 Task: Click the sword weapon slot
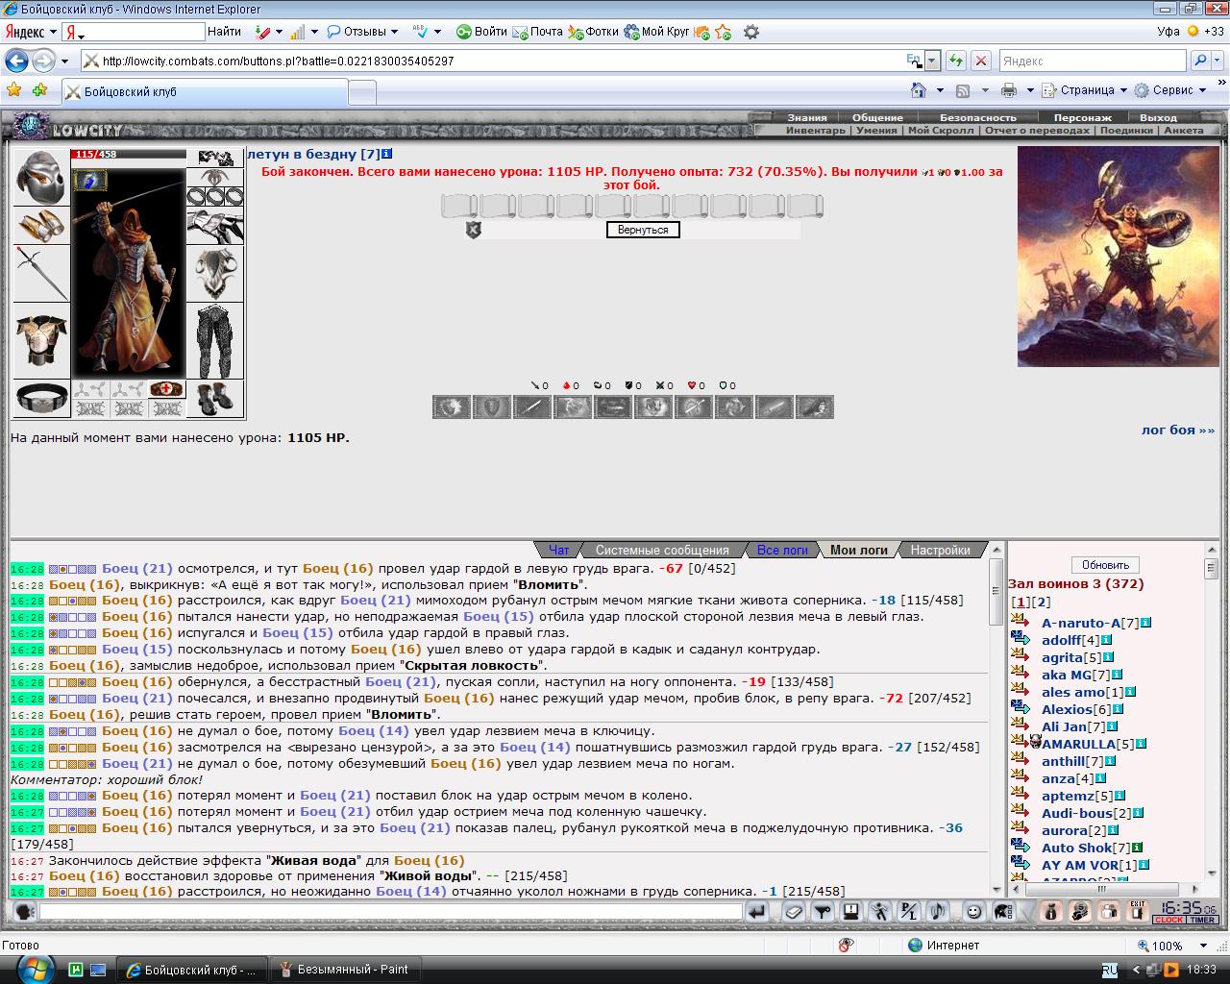pos(41,273)
